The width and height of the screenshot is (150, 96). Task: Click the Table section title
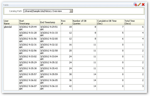[6, 5]
